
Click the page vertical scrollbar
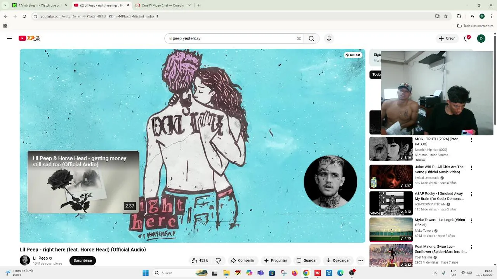495,79
